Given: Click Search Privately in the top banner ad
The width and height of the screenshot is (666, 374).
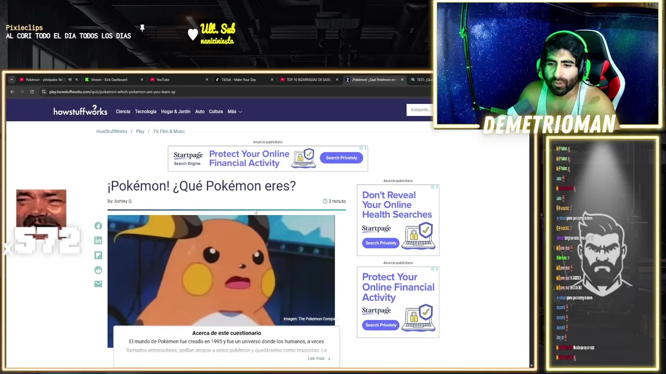Looking at the screenshot, I should click(341, 158).
